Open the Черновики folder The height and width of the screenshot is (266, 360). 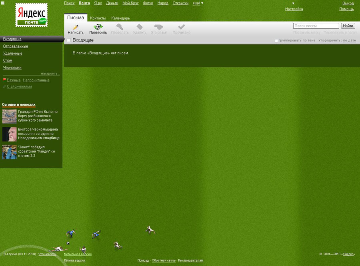pyautogui.click(x=12, y=67)
